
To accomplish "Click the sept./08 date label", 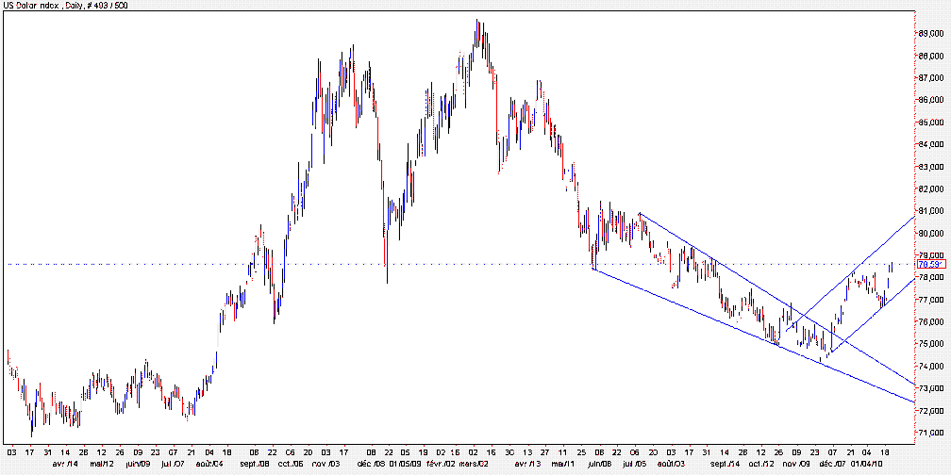I will (x=256, y=464).
